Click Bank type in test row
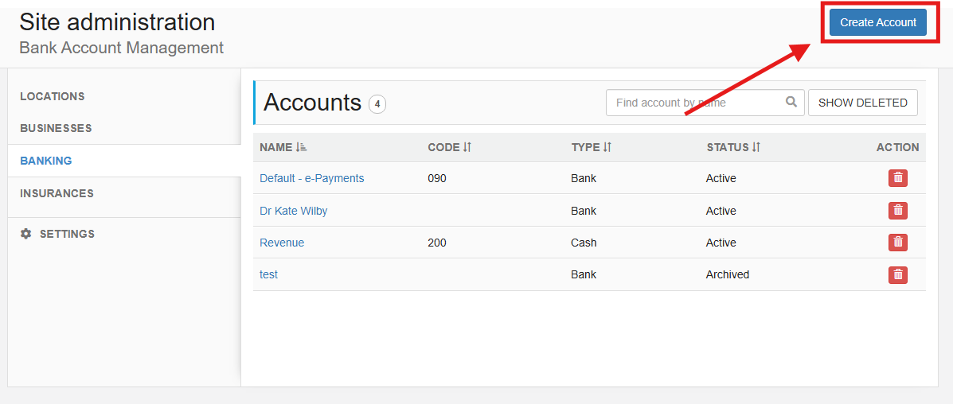This screenshot has width=953, height=404. 584,274
